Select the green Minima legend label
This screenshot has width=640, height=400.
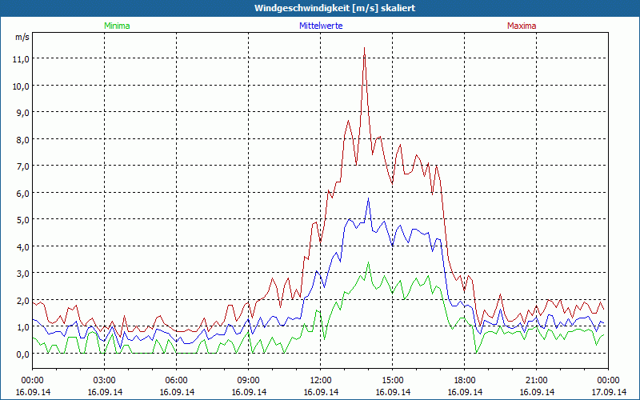pos(116,26)
